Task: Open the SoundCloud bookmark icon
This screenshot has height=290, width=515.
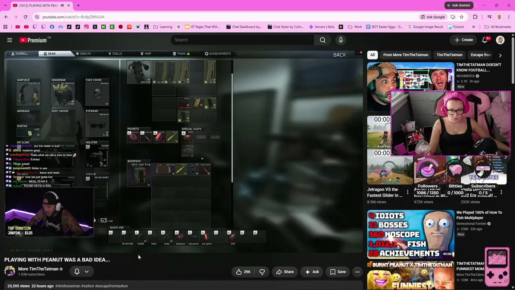Action: coord(129,27)
